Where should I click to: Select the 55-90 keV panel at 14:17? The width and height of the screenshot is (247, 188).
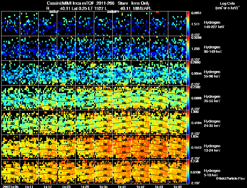48,73
